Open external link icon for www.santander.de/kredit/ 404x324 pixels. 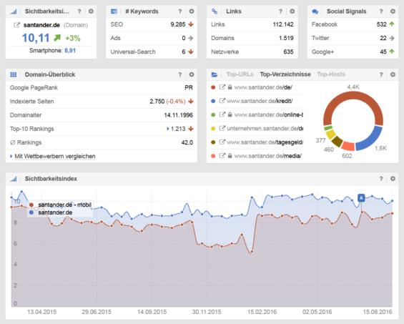click(222, 101)
